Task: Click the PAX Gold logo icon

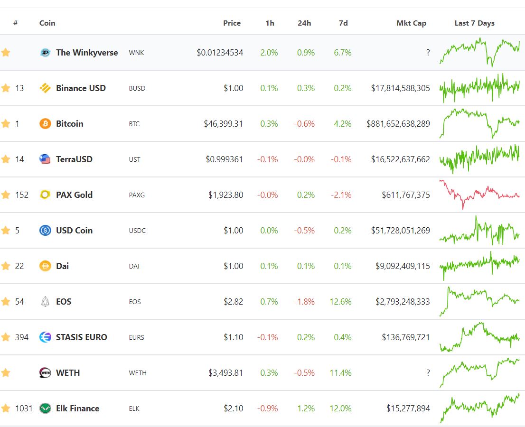Action: point(45,195)
